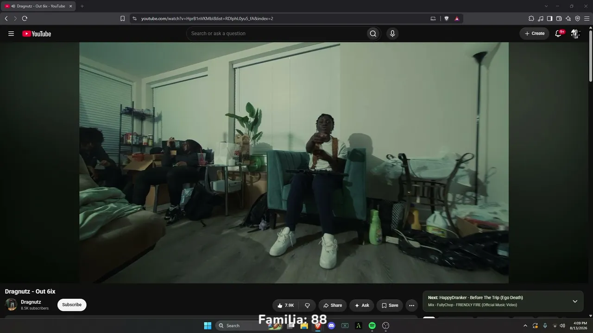The image size is (593, 333).
Task: Go to the YouTube home logo
Action: [x=37, y=33]
